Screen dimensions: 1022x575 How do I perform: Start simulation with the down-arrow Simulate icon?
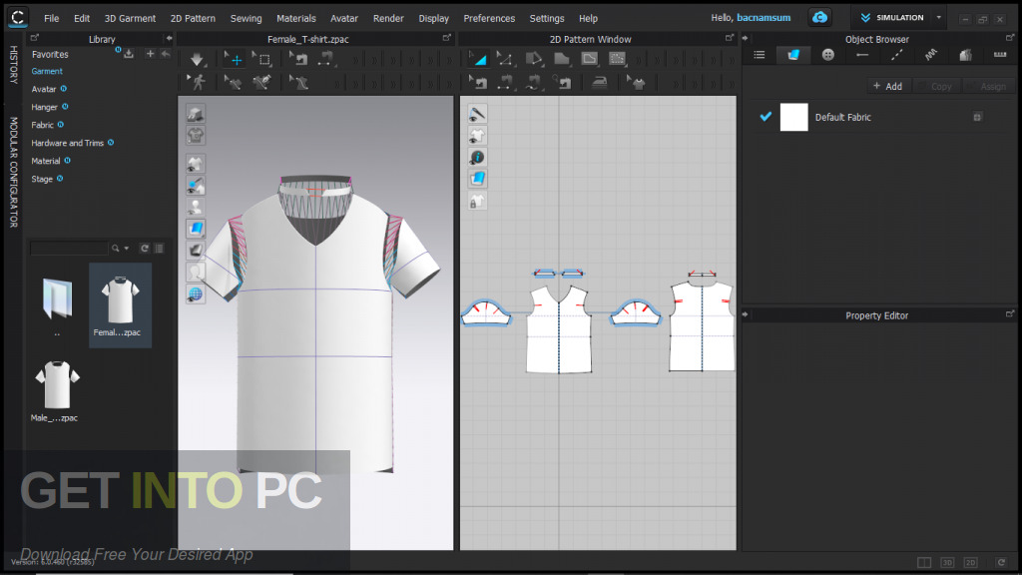click(197, 60)
